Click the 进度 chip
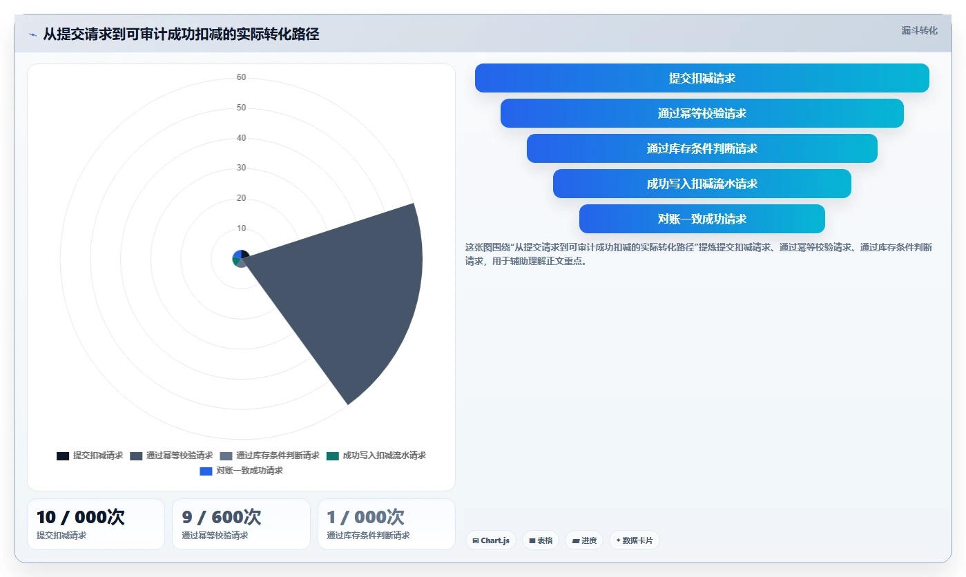Image resolution: width=966 pixels, height=577 pixels. 584,540
